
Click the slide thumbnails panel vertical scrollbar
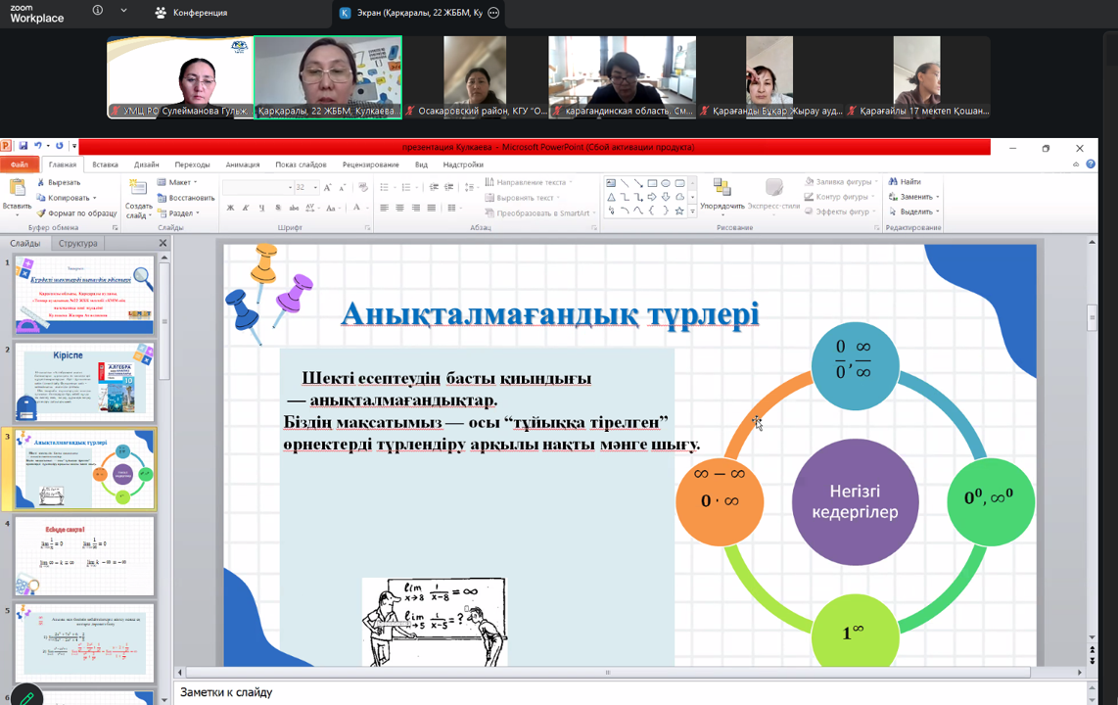[x=164, y=323]
